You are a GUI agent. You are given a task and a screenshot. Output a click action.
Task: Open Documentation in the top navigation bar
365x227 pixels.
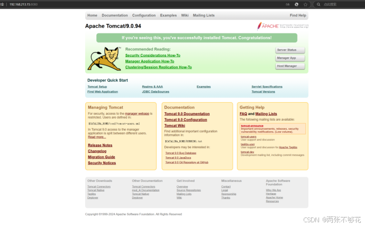tap(115, 15)
